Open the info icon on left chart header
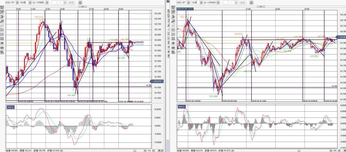 tap(80, 3)
